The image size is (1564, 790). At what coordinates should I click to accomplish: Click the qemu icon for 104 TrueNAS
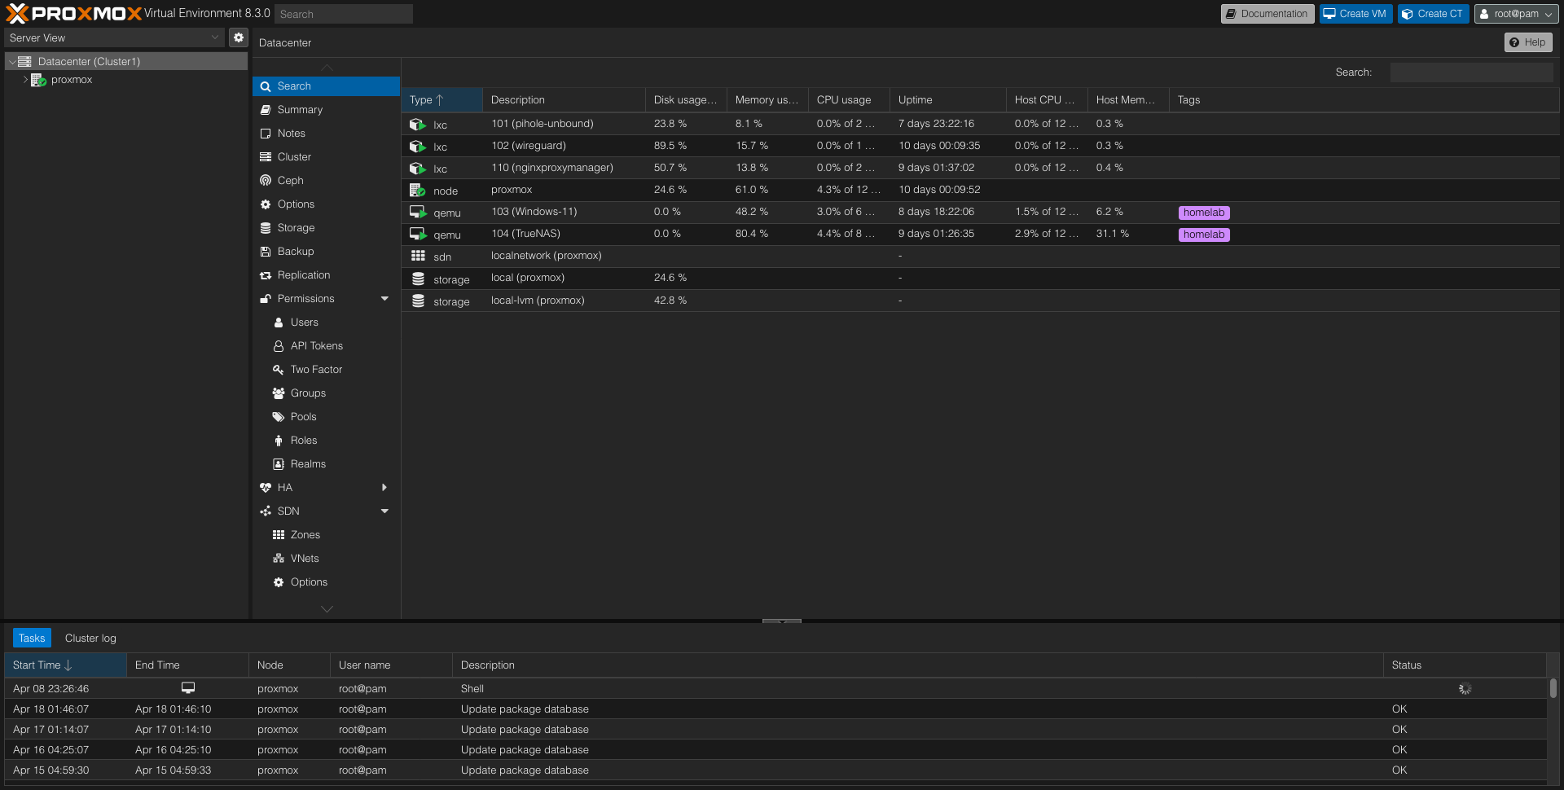tap(418, 234)
